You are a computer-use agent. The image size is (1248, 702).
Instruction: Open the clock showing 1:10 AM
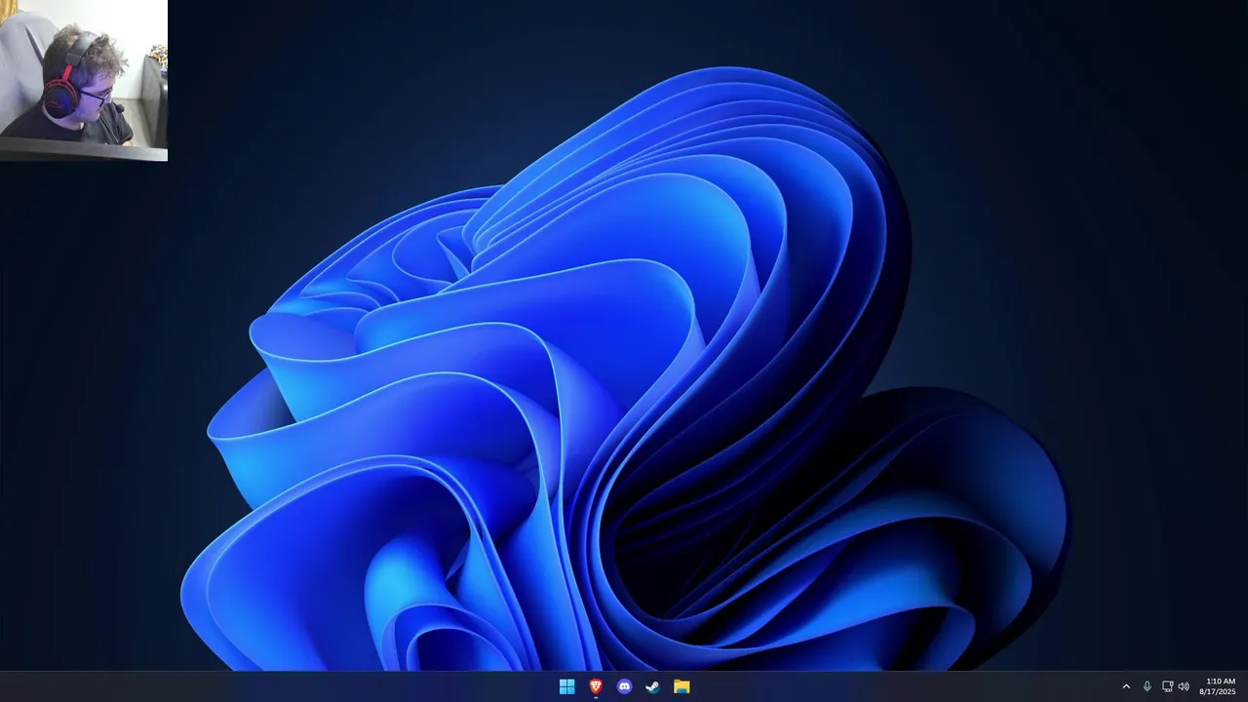click(x=1218, y=686)
